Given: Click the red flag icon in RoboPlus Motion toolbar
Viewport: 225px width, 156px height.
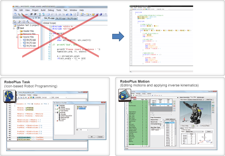Looking at the screenshot, I should pos(157,95).
